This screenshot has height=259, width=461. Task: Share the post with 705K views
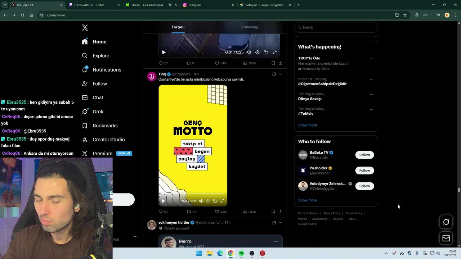281,63
